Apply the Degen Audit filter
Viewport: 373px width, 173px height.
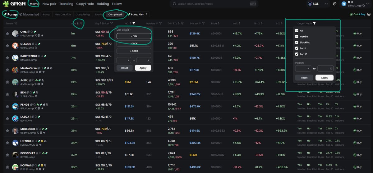[x=324, y=78]
